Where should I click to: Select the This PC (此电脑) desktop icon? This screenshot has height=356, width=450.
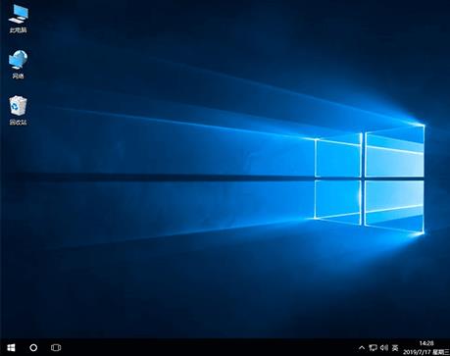click(18, 19)
